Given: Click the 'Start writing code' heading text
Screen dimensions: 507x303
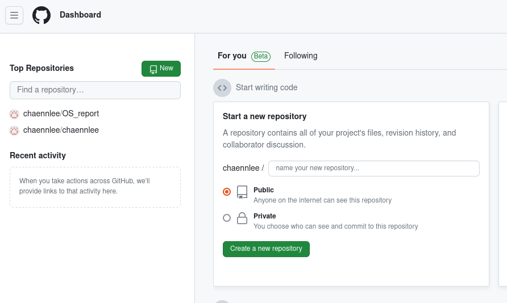Looking at the screenshot, I should click(267, 87).
